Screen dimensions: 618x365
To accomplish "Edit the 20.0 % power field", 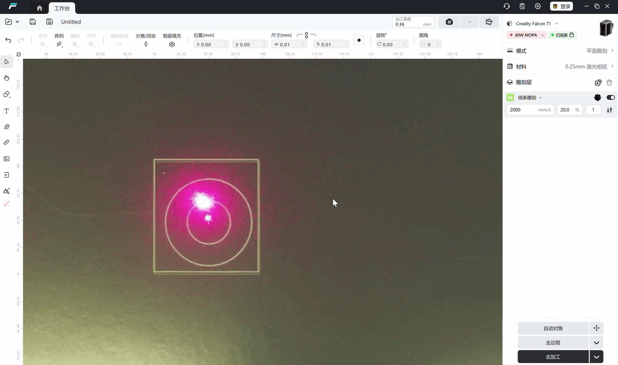I will pos(570,110).
